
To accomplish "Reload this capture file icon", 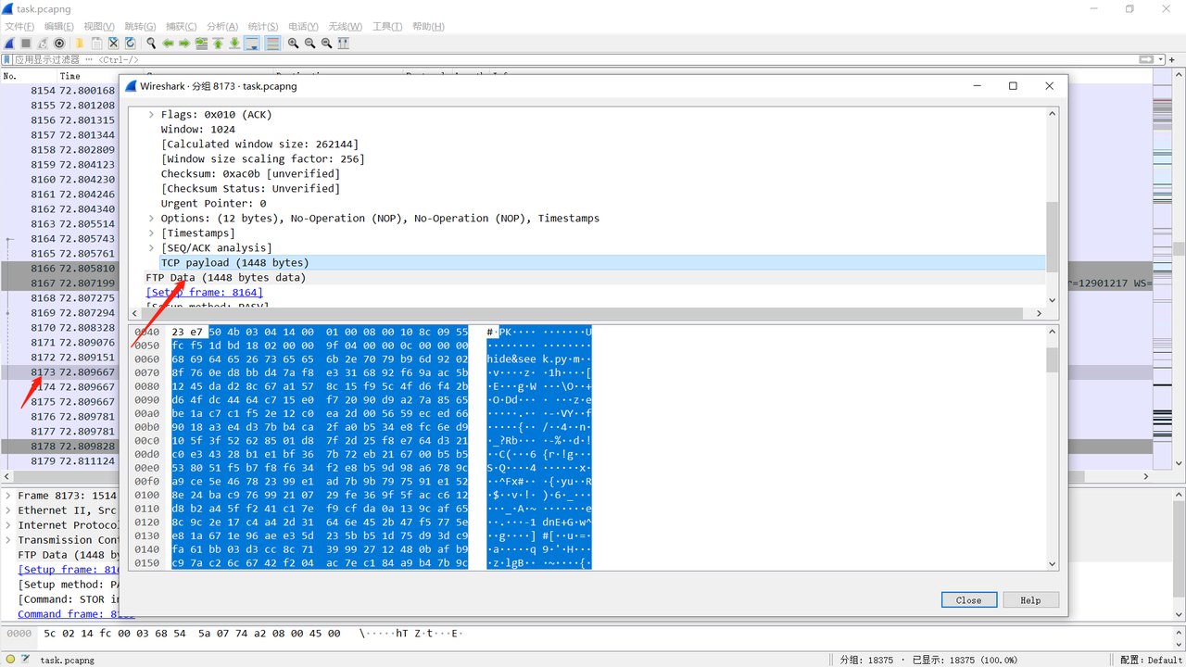I will coord(130,44).
